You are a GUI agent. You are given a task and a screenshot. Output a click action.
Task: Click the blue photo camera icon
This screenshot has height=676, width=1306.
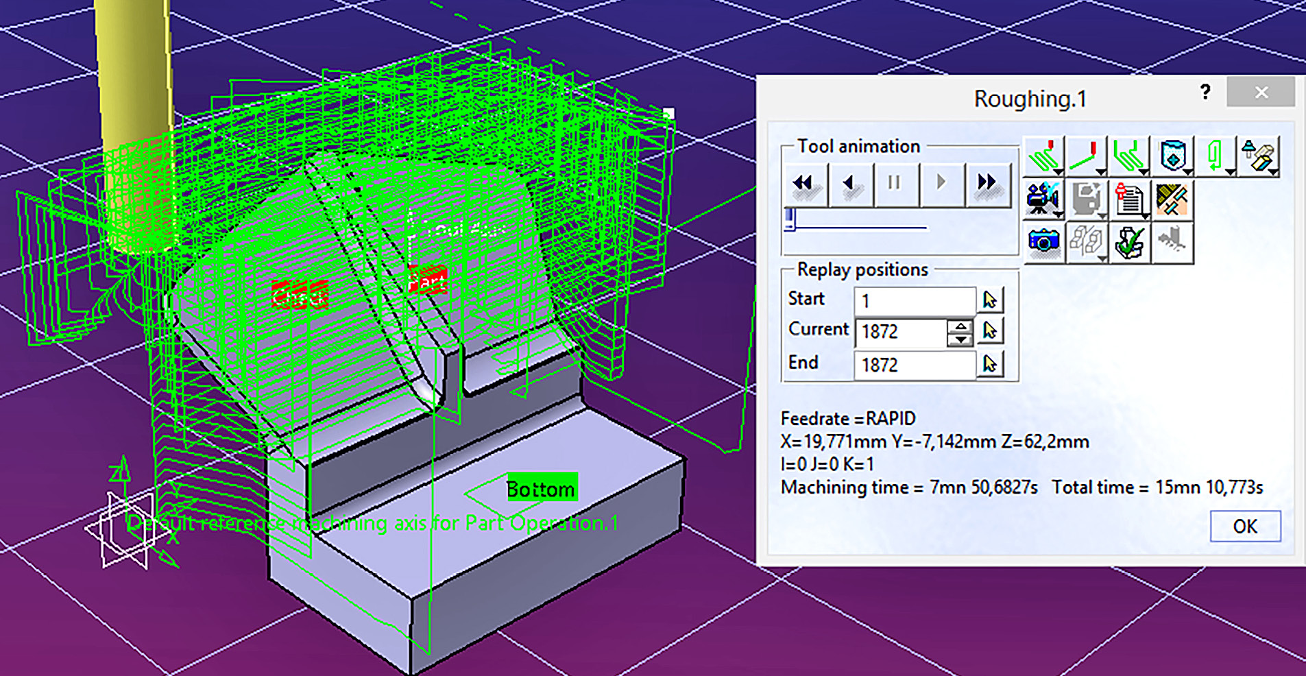pos(1043,242)
